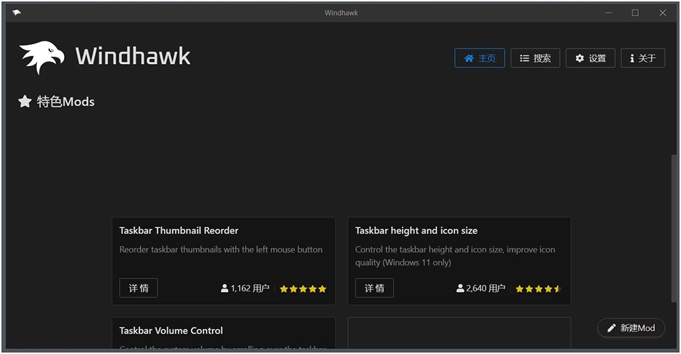This screenshot has height=354, width=681.
Task: Select the Taskbar Thumbnail Reorder title
Action: (x=179, y=231)
